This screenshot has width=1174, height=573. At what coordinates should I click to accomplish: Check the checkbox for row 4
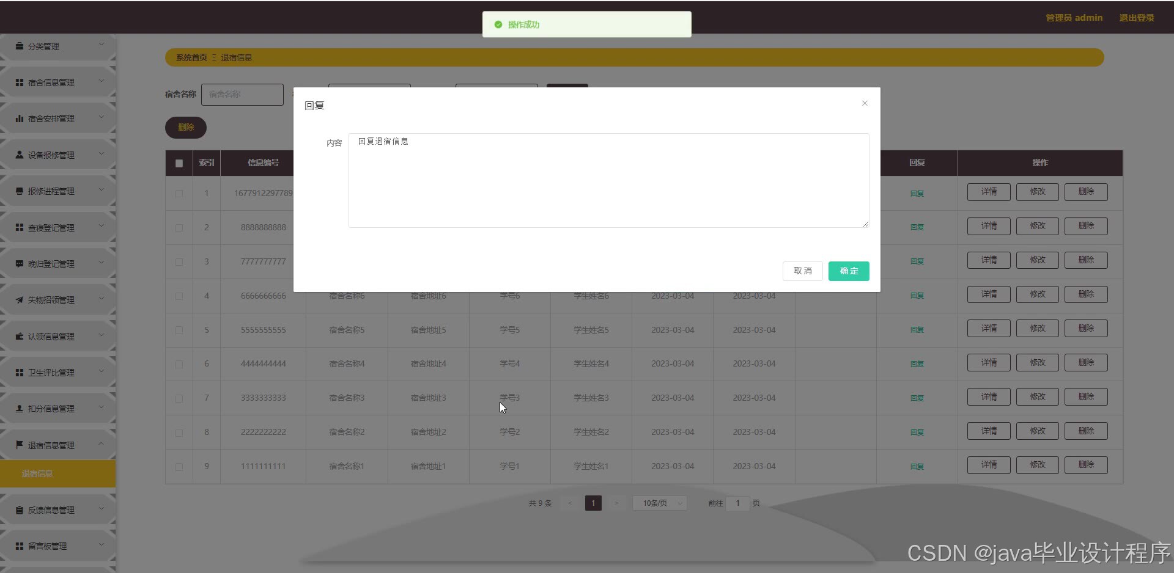[x=179, y=296]
